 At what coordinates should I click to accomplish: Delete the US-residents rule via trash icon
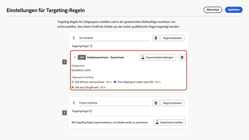click(x=156, y=38)
